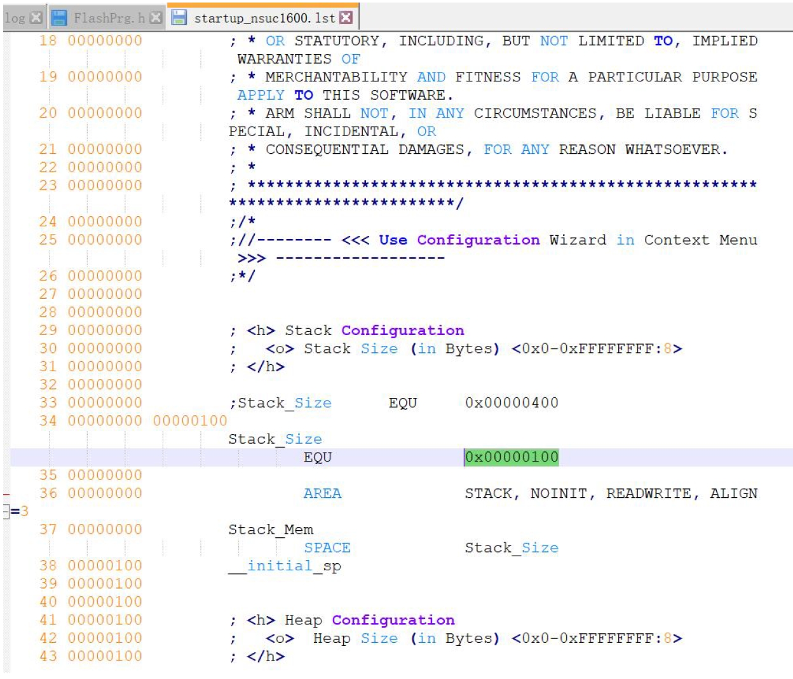Select the startup_nsuc1600.lst tab label
Screen dimensions: 793x679
264,18
